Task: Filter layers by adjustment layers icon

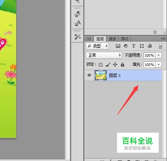Action: click(x=126, y=46)
